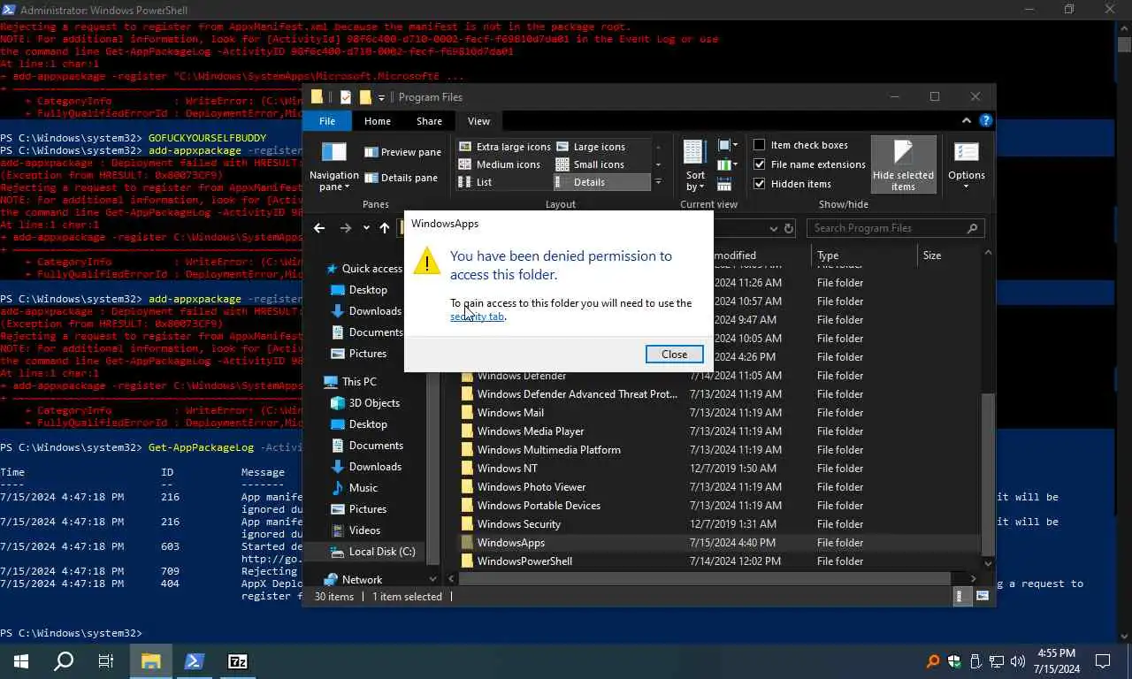Sort by the Type column header
Image resolution: width=1132 pixels, height=679 pixels.
[x=864, y=256]
